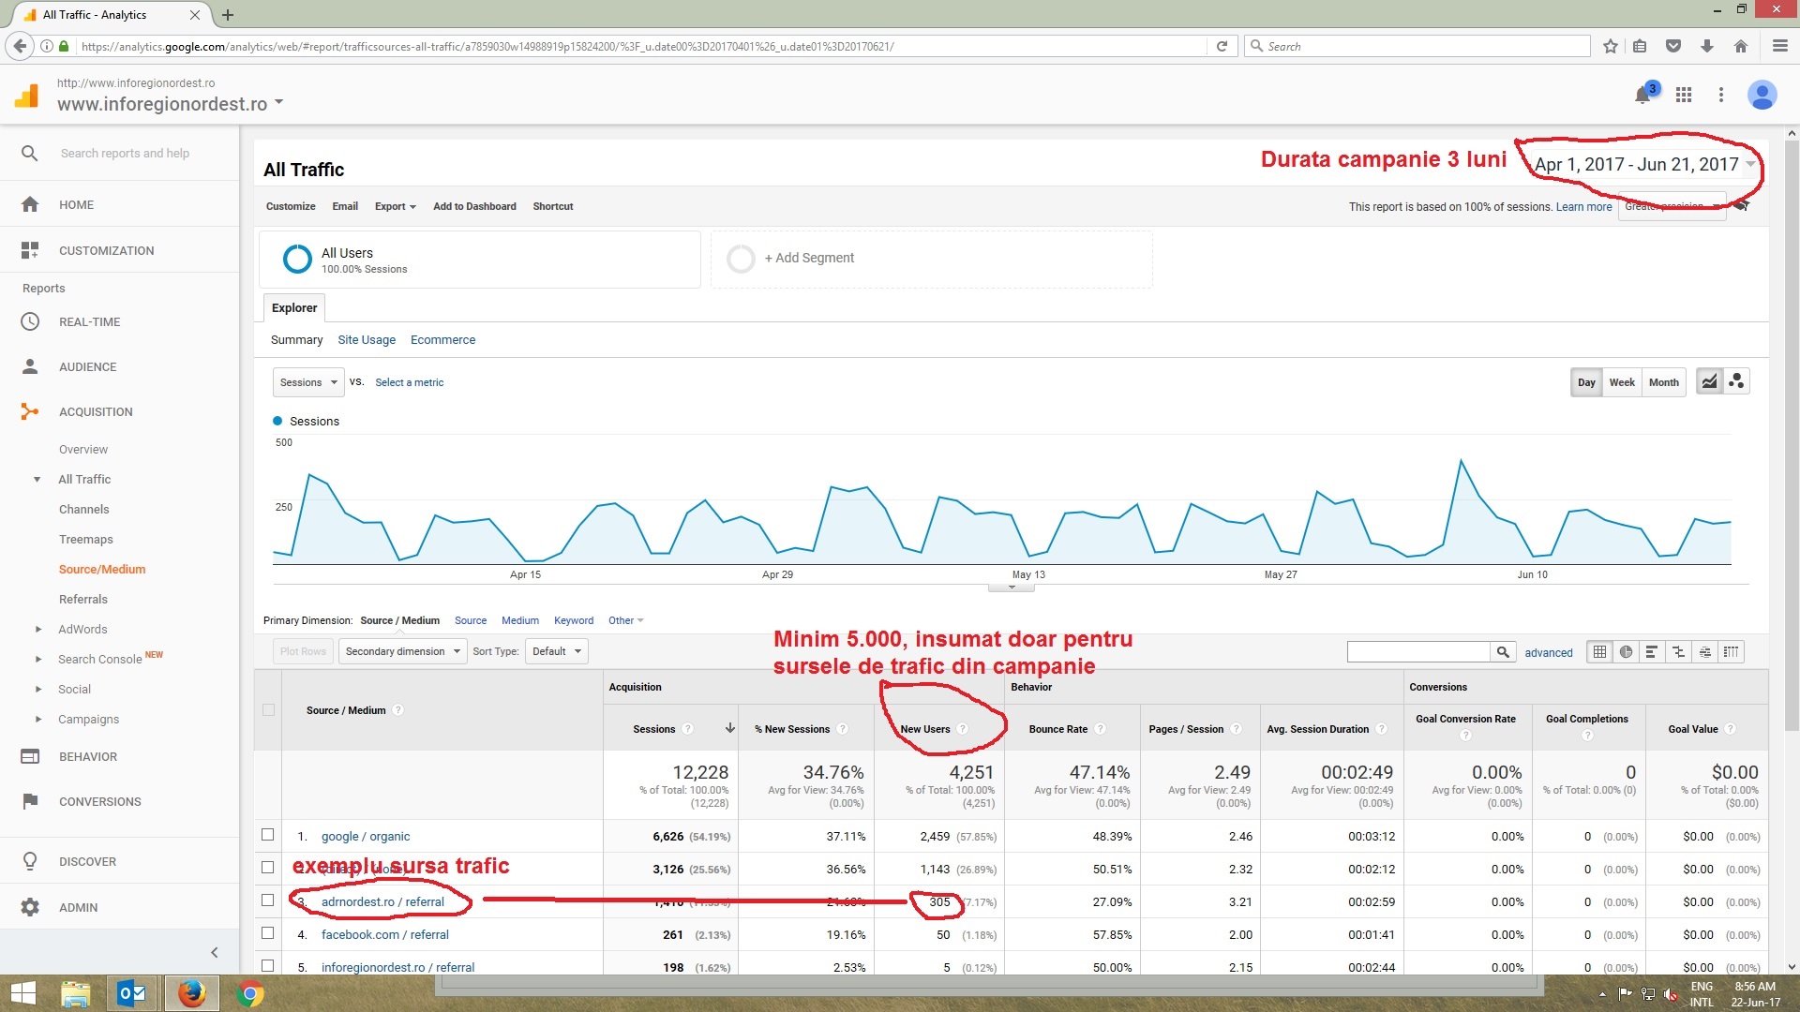Open the Export menu
This screenshot has height=1012, width=1800.
coord(395,206)
